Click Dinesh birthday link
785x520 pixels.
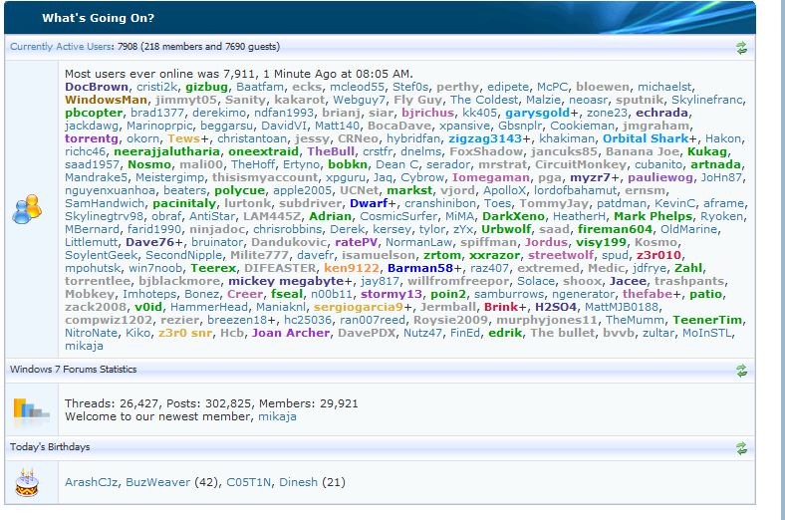pos(299,482)
